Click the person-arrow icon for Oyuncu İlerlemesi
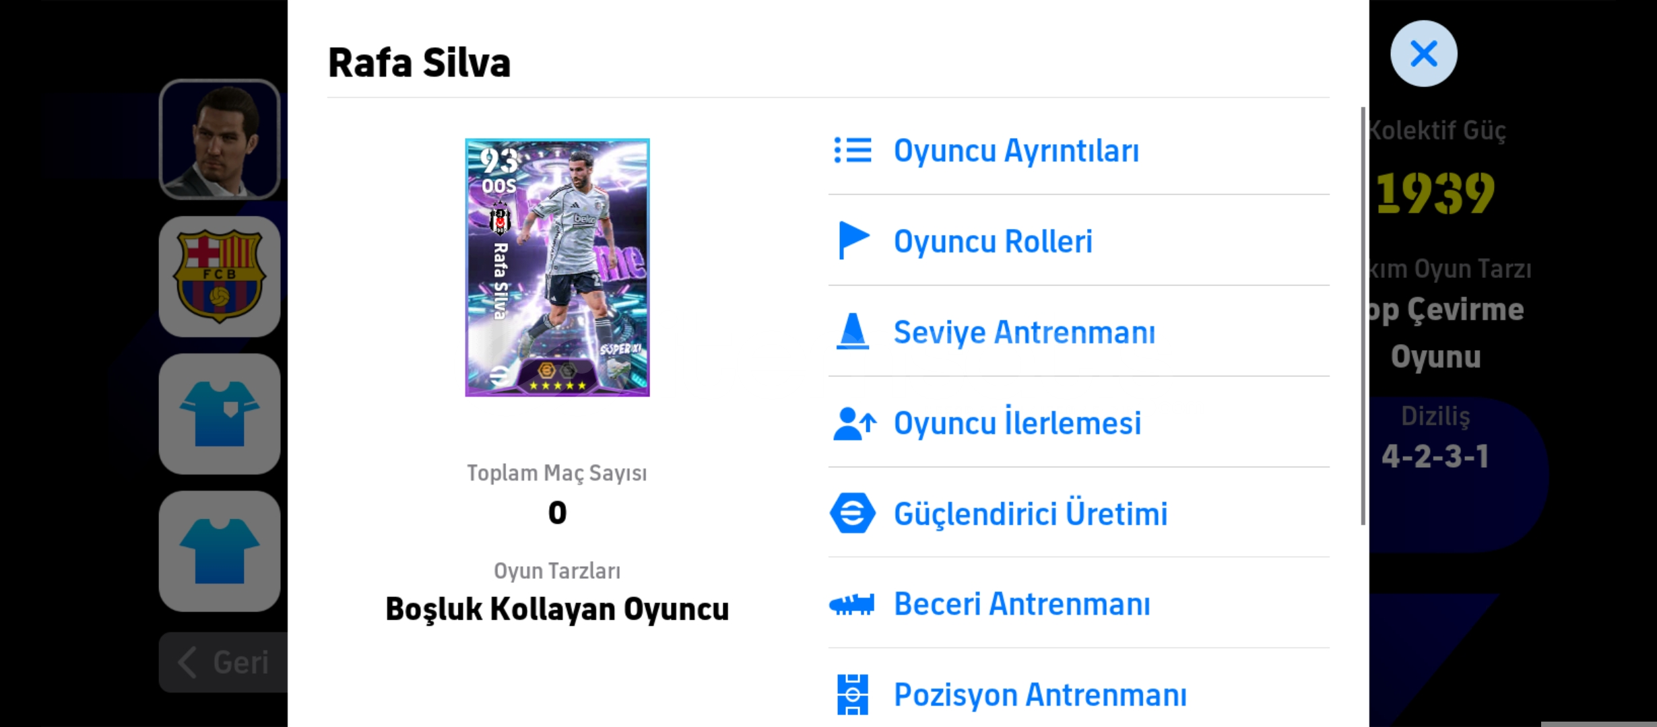 pos(853,423)
